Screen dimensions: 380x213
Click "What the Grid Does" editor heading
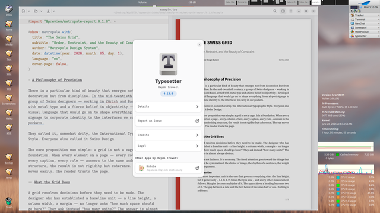pyautogui.click(x=52, y=182)
